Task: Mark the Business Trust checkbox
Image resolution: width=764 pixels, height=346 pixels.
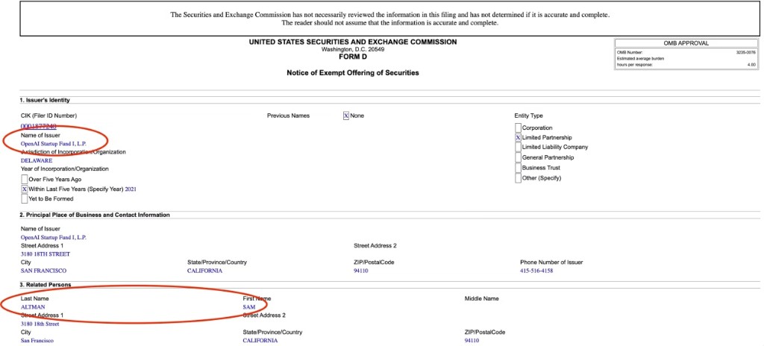Action: [518, 168]
